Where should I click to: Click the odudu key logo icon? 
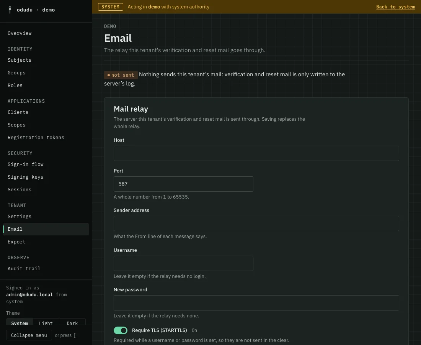(x=10, y=10)
